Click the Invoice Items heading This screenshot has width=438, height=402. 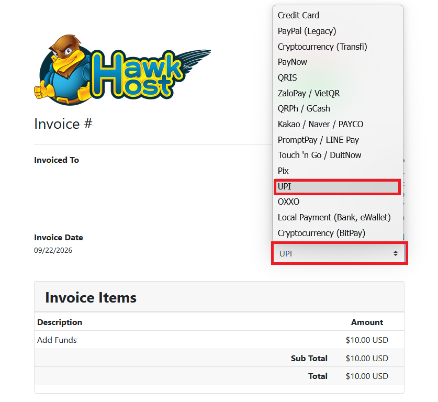click(x=91, y=297)
